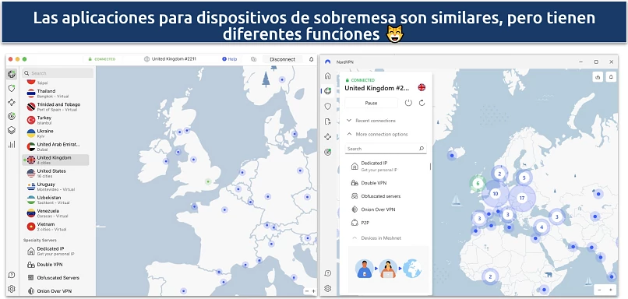This screenshot has height=299, width=628.
Task: Open statistics bar chart icon in Mac sidebar
Action: (x=12, y=144)
